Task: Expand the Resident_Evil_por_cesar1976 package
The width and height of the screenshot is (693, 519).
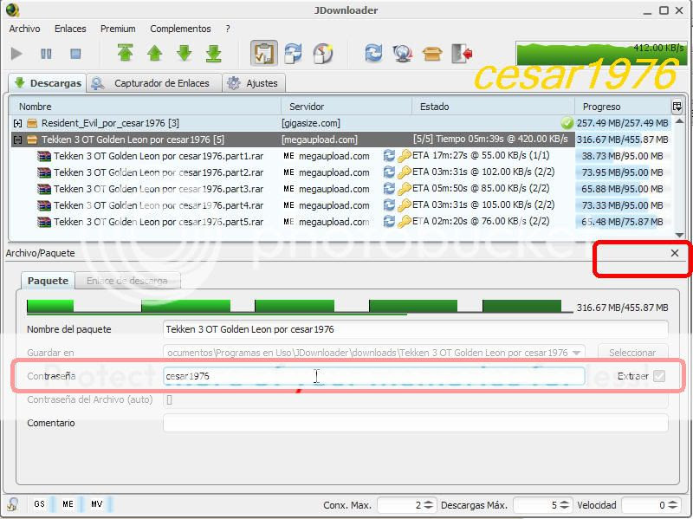Action: point(17,123)
